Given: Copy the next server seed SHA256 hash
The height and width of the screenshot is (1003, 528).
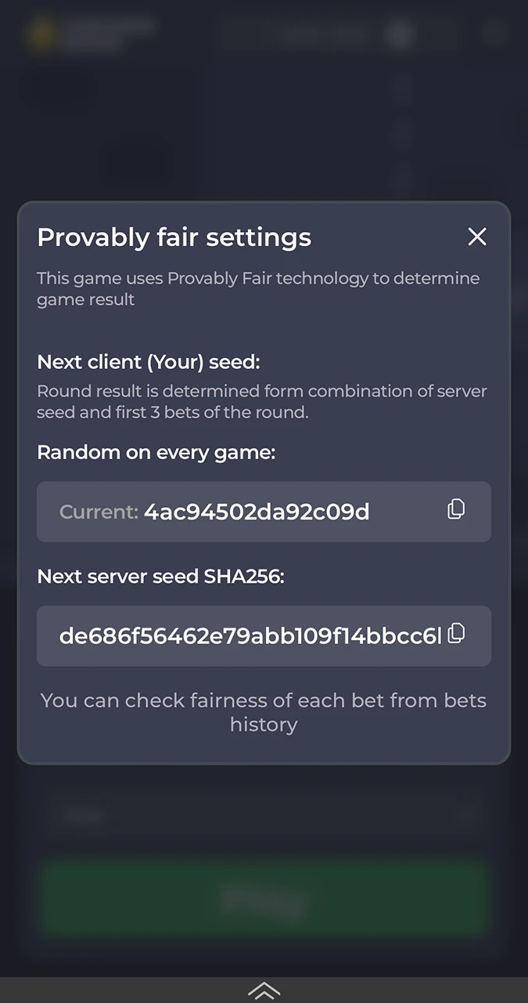Looking at the screenshot, I should [x=456, y=633].
